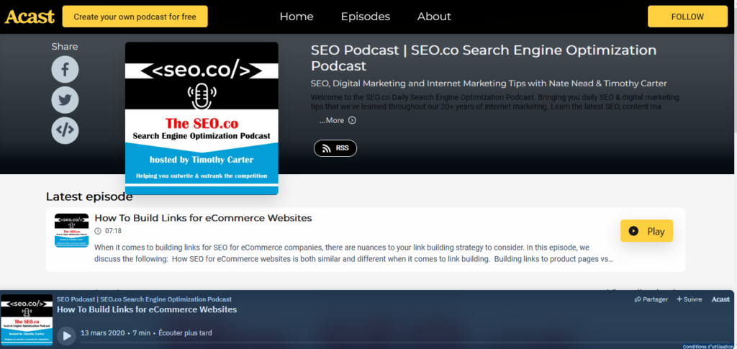Click Create your own podcast for free
Viewport: 737px width, 349px height.
coord(135,17)
